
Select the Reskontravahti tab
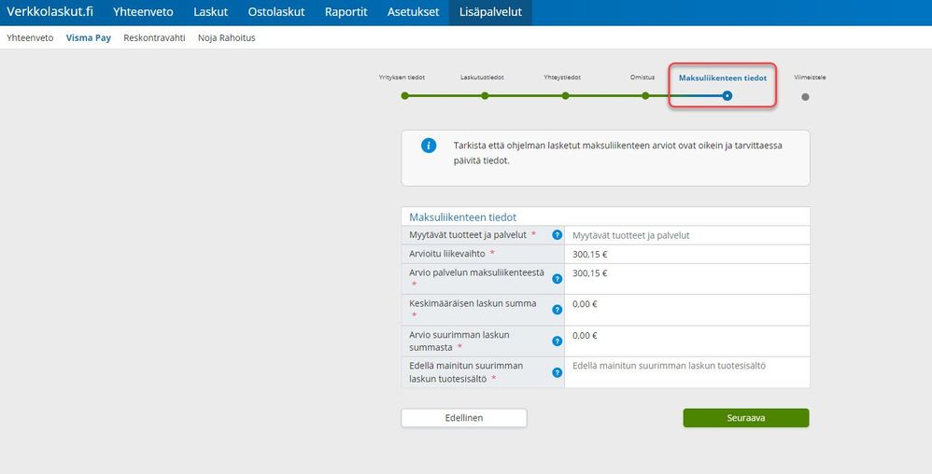click(x=154, y=38)
